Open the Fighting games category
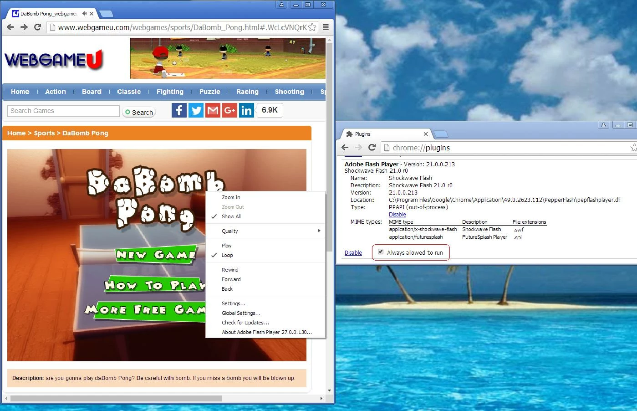637x411 pixels. (x=170, y=92)
